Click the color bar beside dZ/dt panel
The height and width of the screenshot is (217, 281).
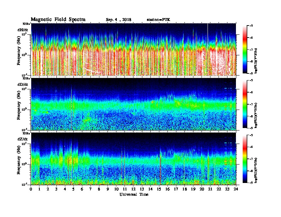pos(245,159)
